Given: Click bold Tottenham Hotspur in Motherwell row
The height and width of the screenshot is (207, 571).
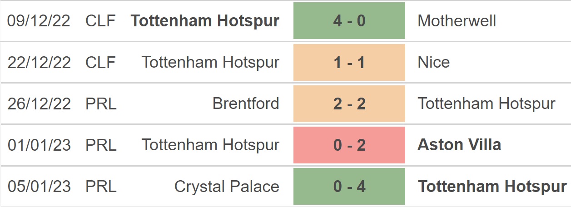Looking at the screenshot, I should (205, 21).
